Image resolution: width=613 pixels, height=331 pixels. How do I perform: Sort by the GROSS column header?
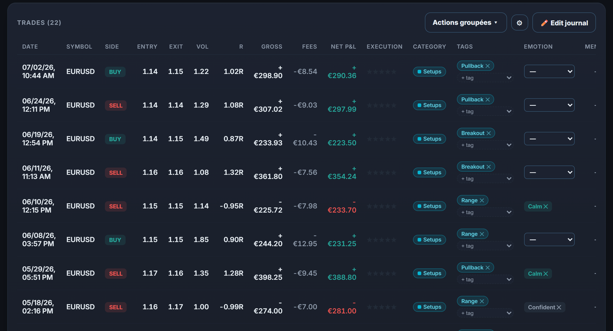point(272,47)
